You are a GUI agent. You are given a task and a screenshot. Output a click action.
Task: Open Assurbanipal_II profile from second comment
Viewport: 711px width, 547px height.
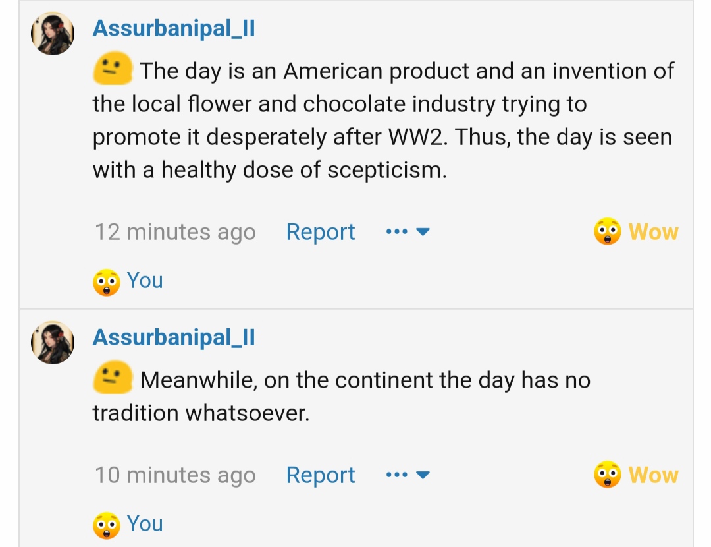click(x=174, y=337)
